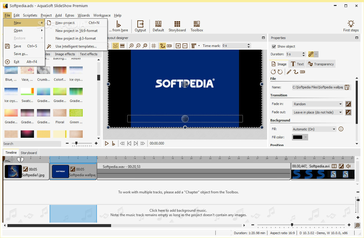The image size is (364, 238).
Task: Switch to Default view icon
Action: [x=158, y=26]
